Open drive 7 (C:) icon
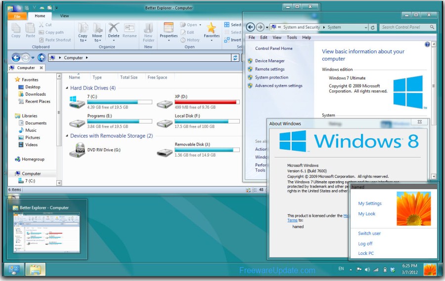This screenshot has width=445, height=281. 77,102
